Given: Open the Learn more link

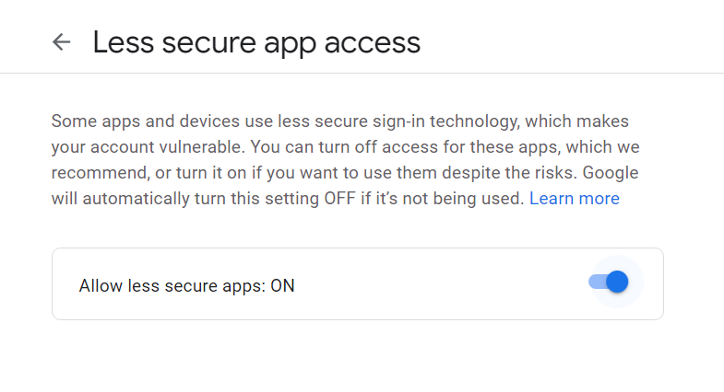Looking at the screenshot, I should (x=574, y=199).
